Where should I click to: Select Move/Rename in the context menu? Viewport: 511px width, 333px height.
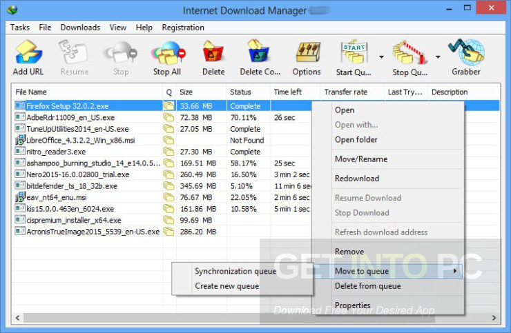click(x=361, y=159)
